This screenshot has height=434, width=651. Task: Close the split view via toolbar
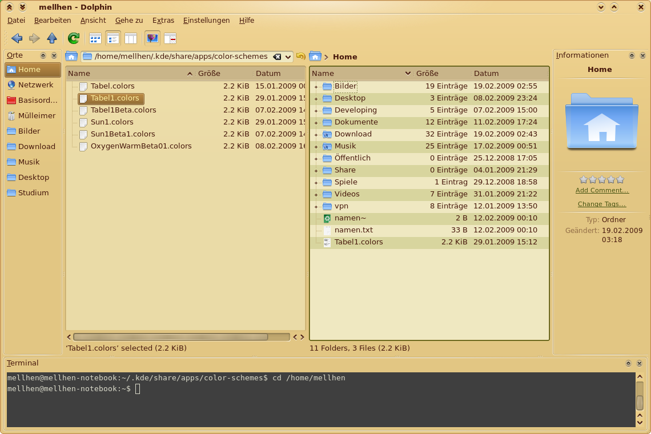170,39
